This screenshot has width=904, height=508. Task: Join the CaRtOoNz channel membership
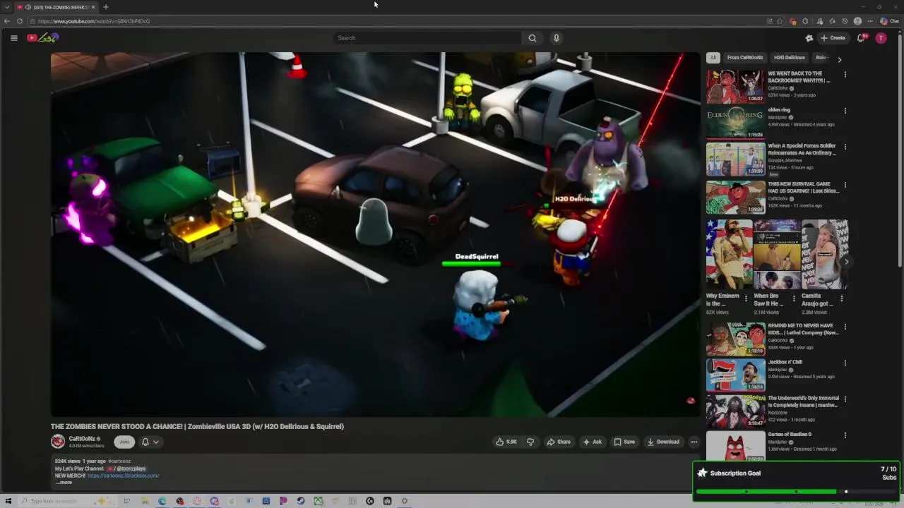pyautogui.click(x=124, y=442)
